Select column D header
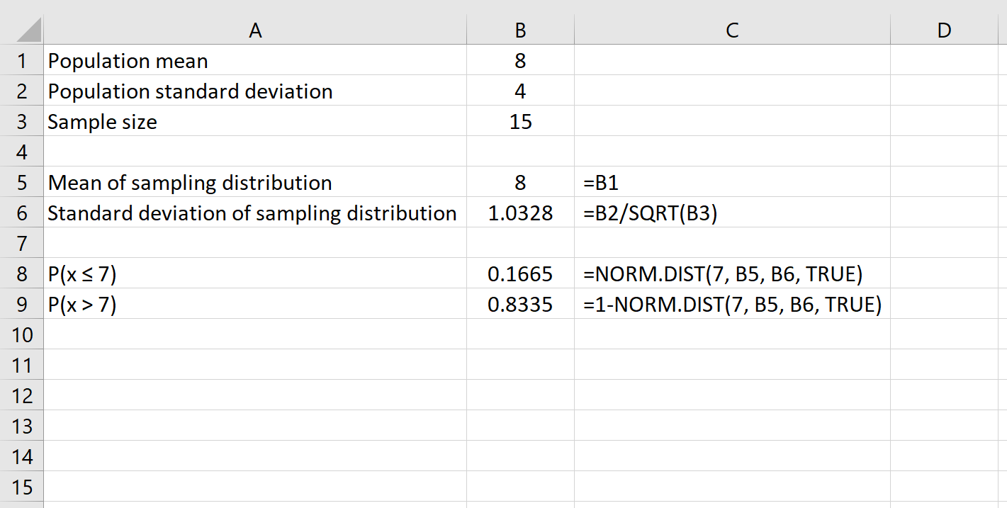Image resolution: width=1007 pixels, height=508 pixels. (943, 30)
